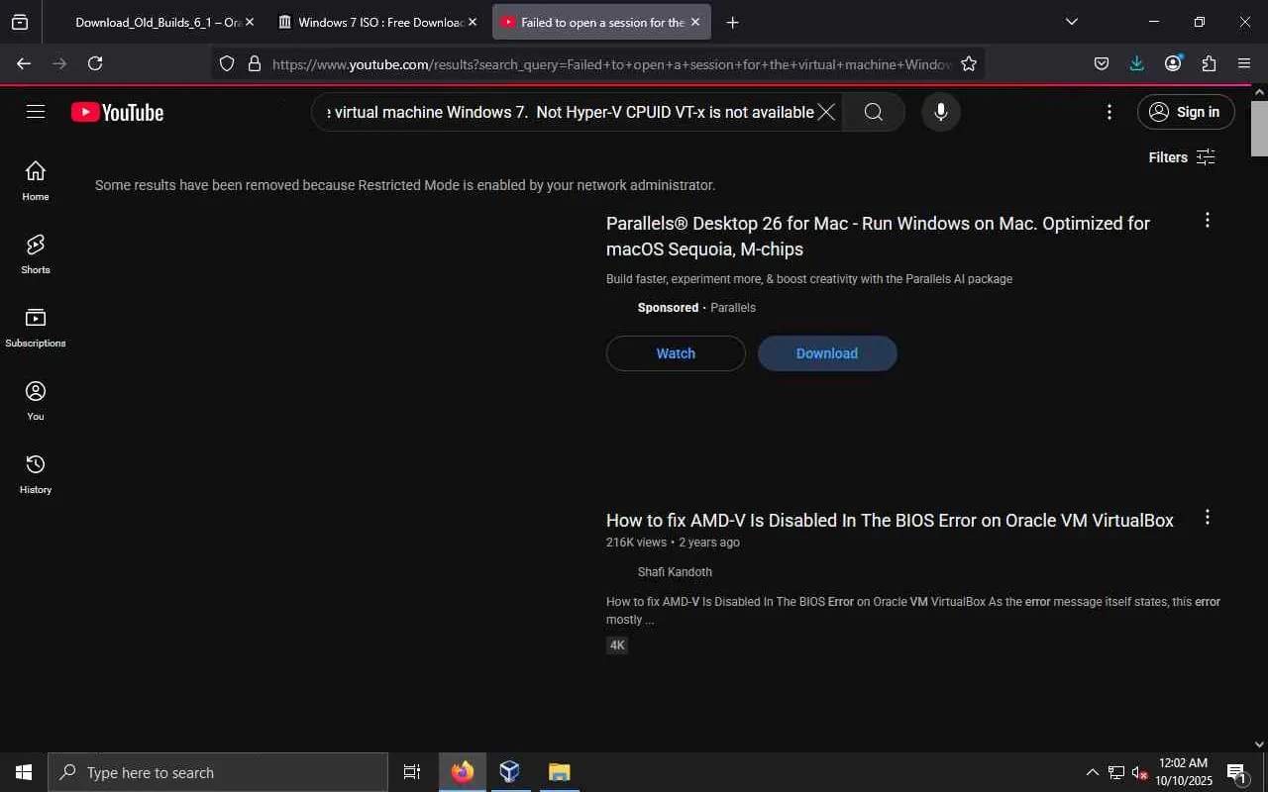This screenshot has width=1268, height=792.
Task: Close the Download_Old_Builds_6_1 tab
Action: [249, 22]
